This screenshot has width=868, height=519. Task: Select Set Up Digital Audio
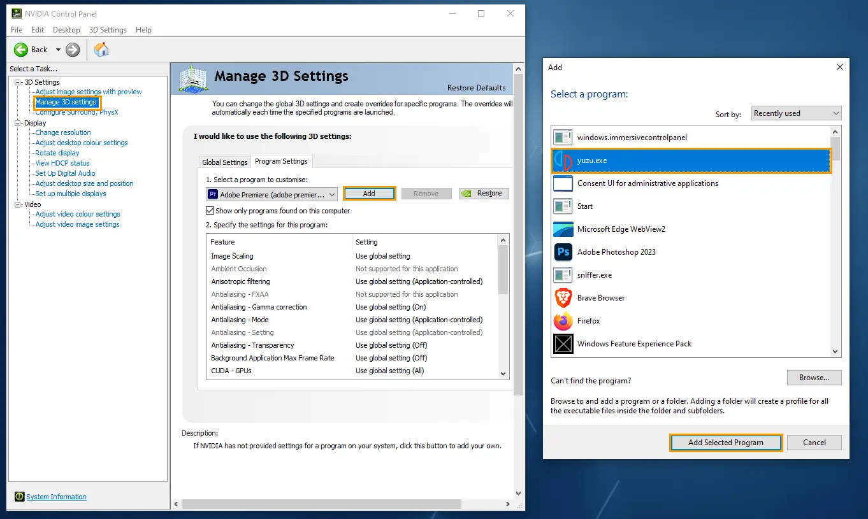click(65, 173)
